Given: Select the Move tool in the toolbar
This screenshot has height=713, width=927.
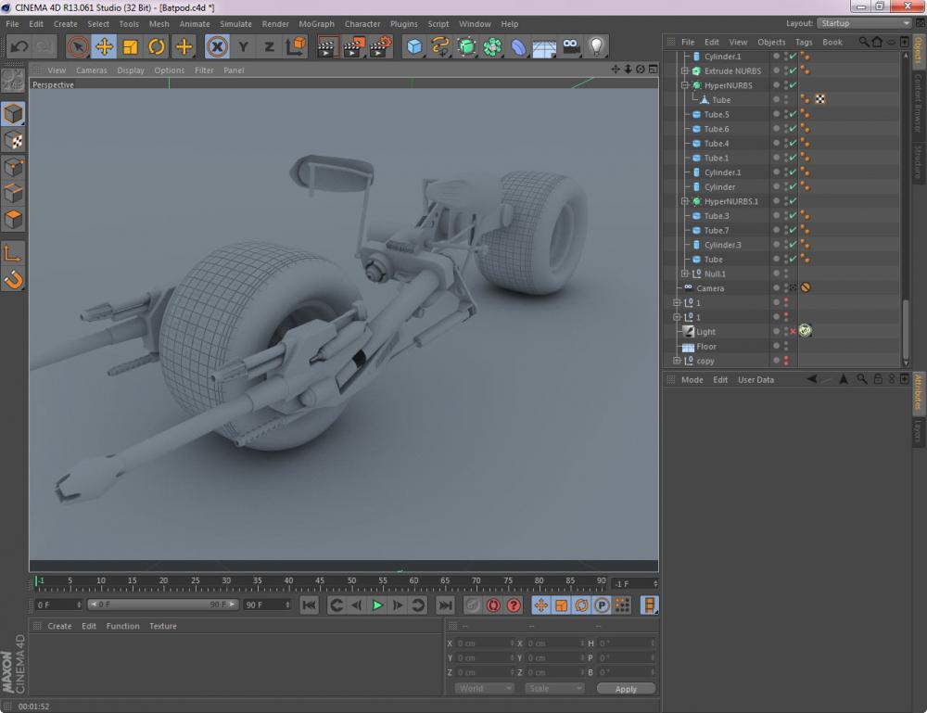Looking at the screenshot, I should click(x=104, y=46).
